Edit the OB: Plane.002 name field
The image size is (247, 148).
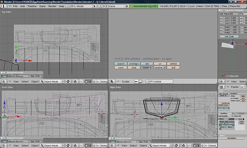tap(229, 14)
